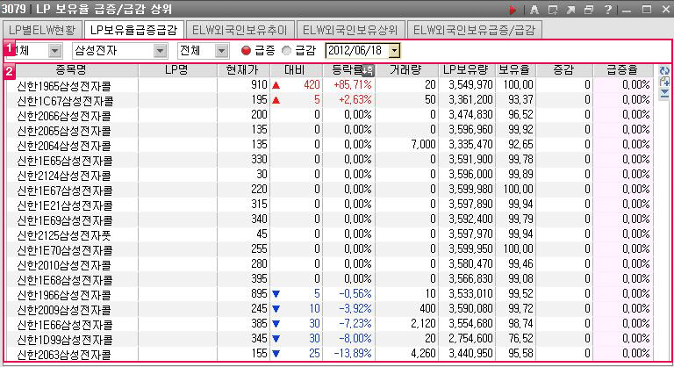674x367 pixels.
Task: Select the row 신한1D99삼성전자콜
Action: (x=329, y=339)
